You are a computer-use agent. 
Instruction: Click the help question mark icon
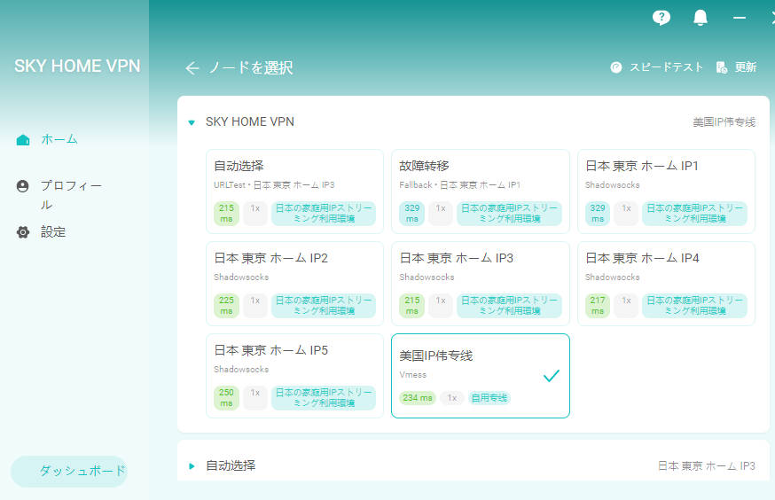661,18
